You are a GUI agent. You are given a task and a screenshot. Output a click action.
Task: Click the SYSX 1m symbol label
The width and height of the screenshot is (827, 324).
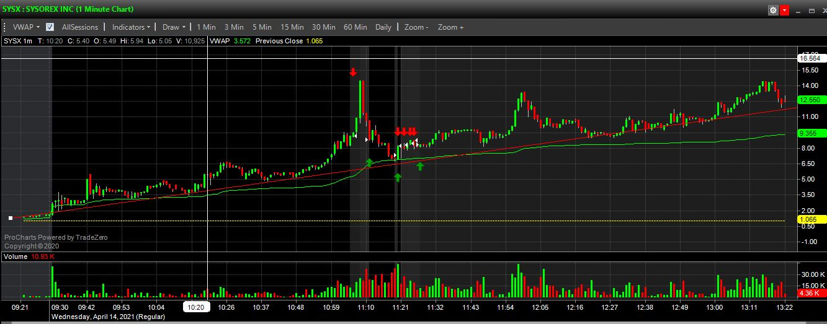tap(18, 41)
